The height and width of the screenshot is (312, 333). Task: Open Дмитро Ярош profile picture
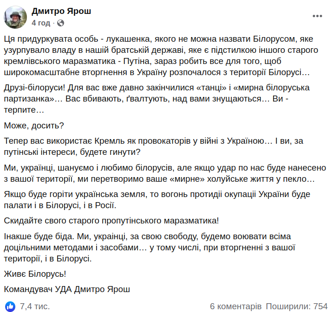click(15, 17)
